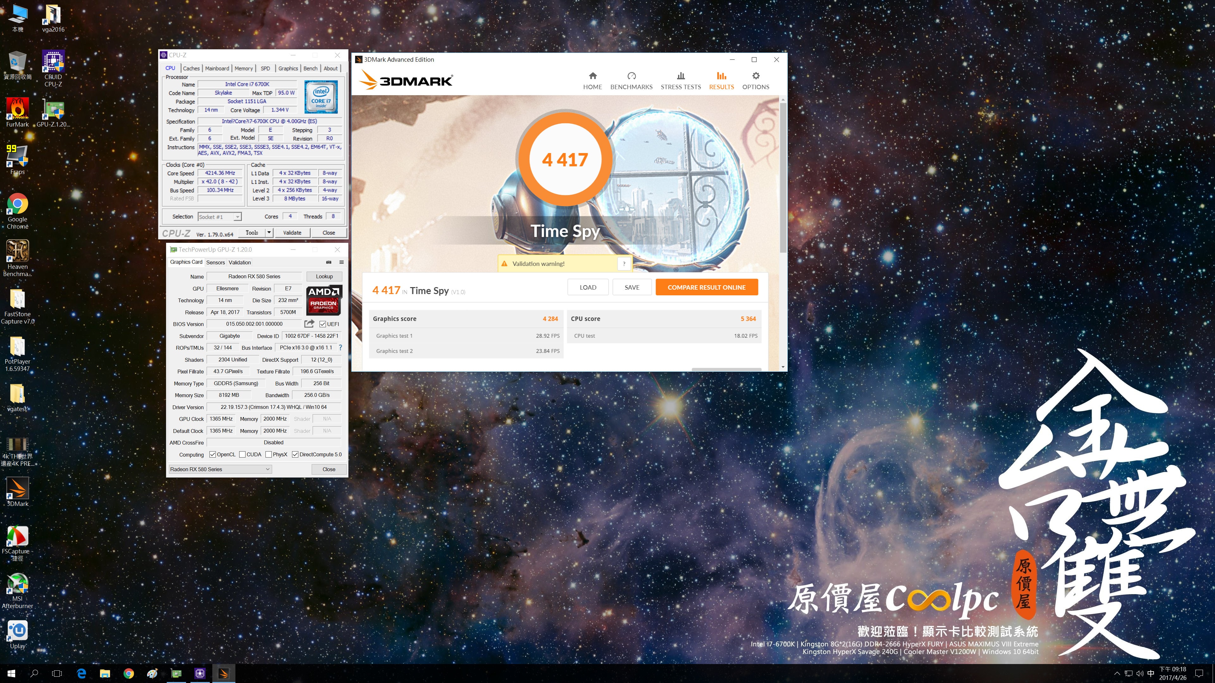
Task: Open the Tools dropdown arrow in CPU-Z
Action: (x=269, y=232)
